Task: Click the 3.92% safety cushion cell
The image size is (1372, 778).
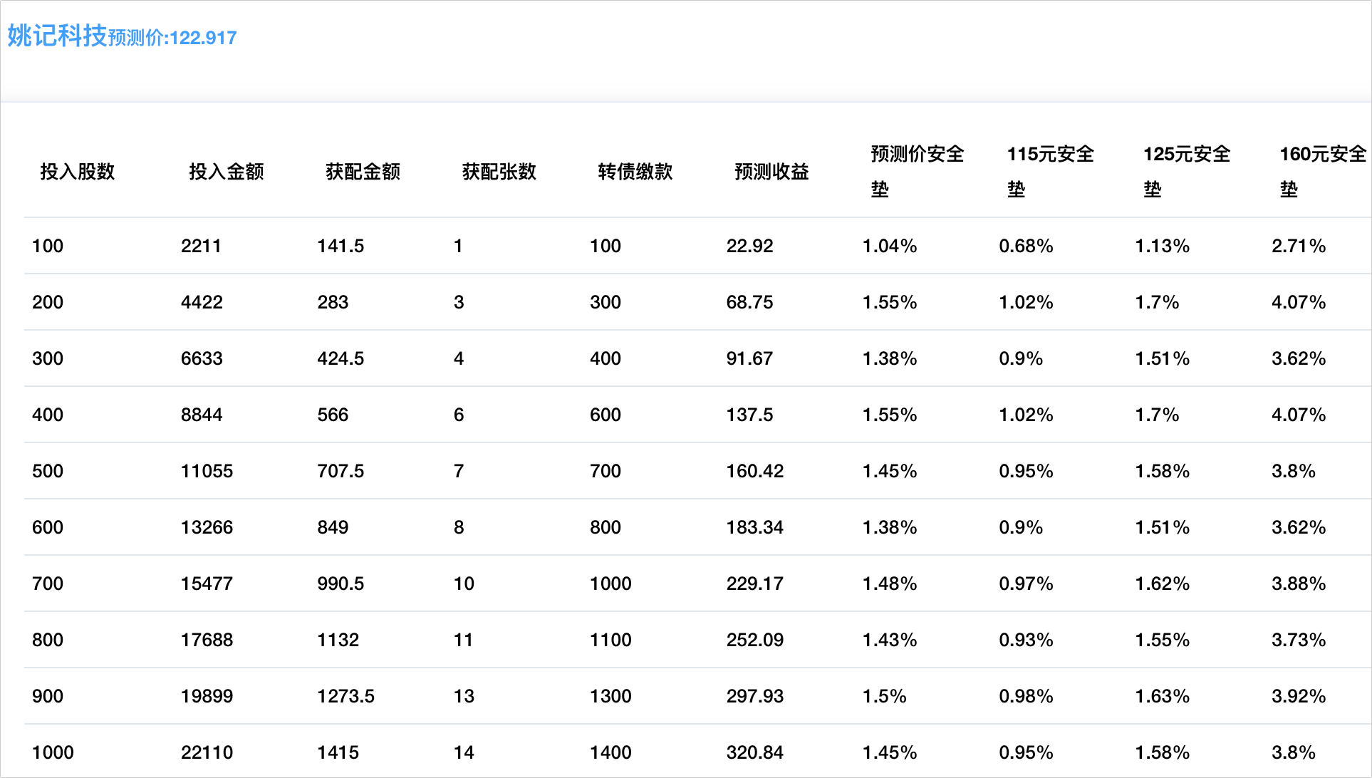Action: click(x=1298, y=696)
